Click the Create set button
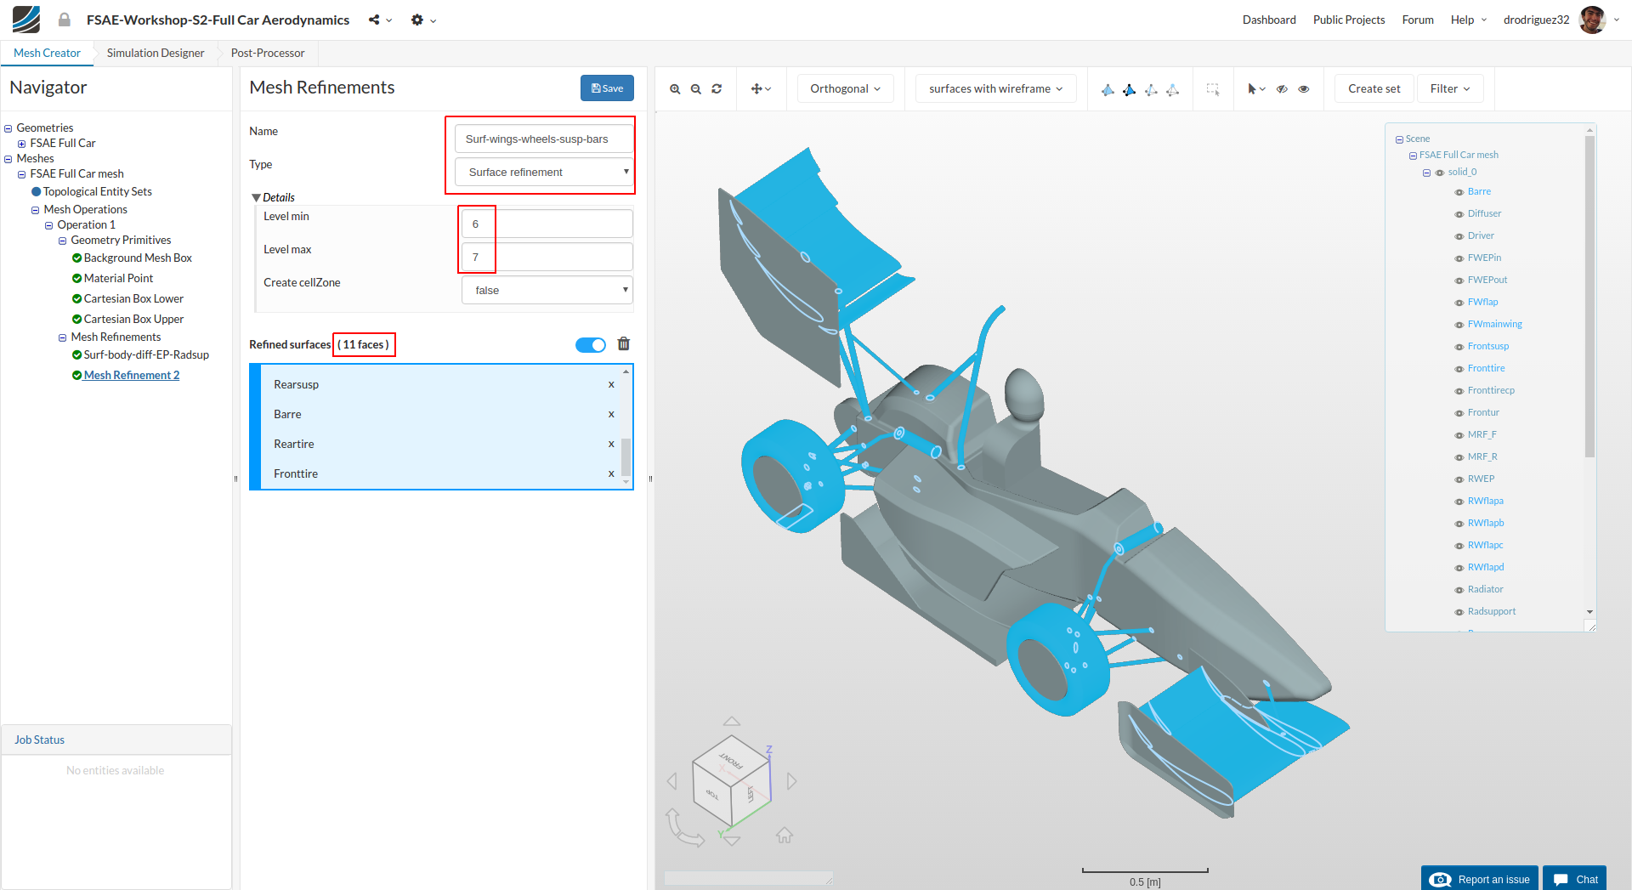 tap(1374, 88)
